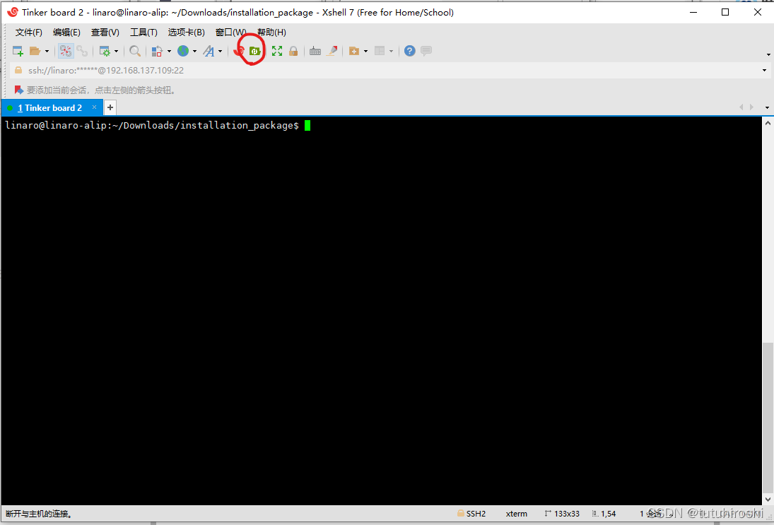Expand the address bar dropdown arrow

click(764, 71)
